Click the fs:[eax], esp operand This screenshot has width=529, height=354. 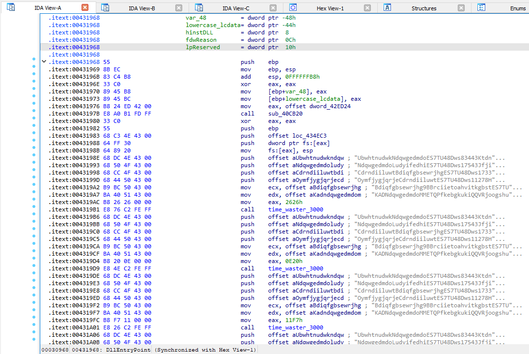coord(290,150)
